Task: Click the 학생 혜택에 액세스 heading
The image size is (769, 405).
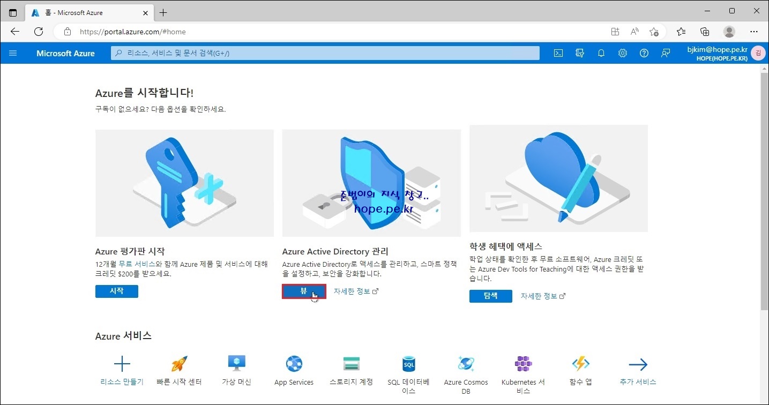Action: [506, 246]
